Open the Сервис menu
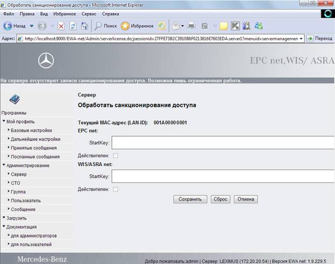335x264 pixels. click(89, 14)
